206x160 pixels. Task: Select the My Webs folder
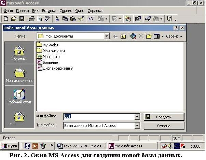47,45
